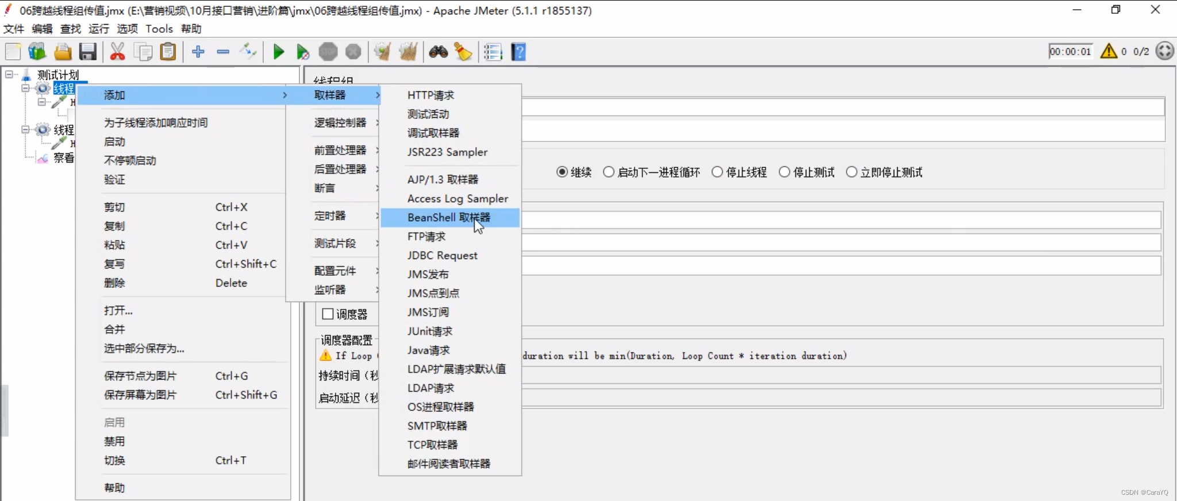Screen dimensions: 1177x501
Task: Click the New test plan icon
Action: pyautogui.click(x=13, y=52)
